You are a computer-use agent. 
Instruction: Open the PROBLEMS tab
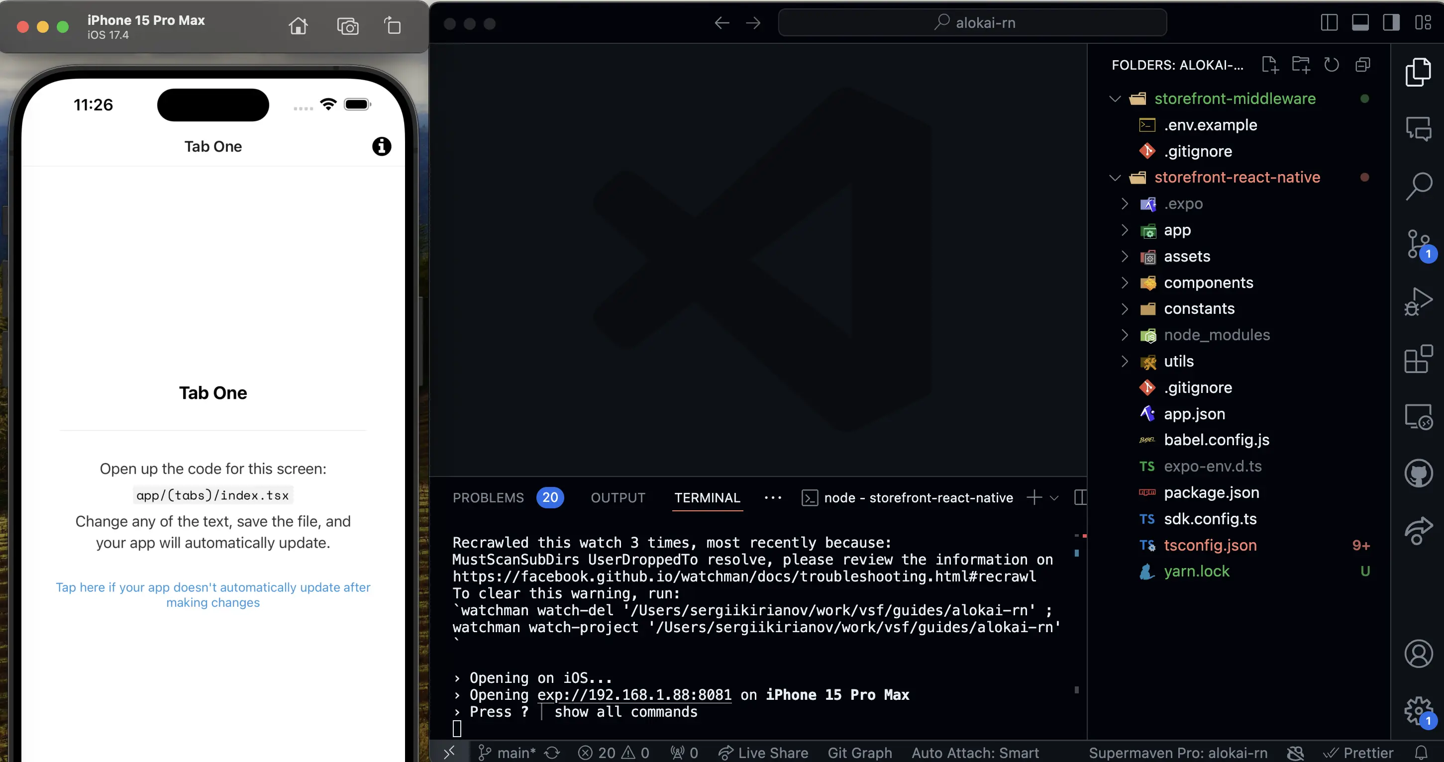coord(488,497)
